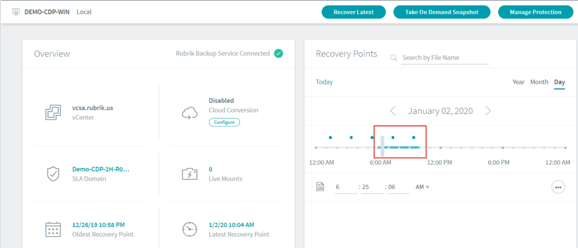Click the virtual machine icon beside DEMO-CDP-WIN
Image resolution: width=578 pixels, height=248 pixels.
16,12
